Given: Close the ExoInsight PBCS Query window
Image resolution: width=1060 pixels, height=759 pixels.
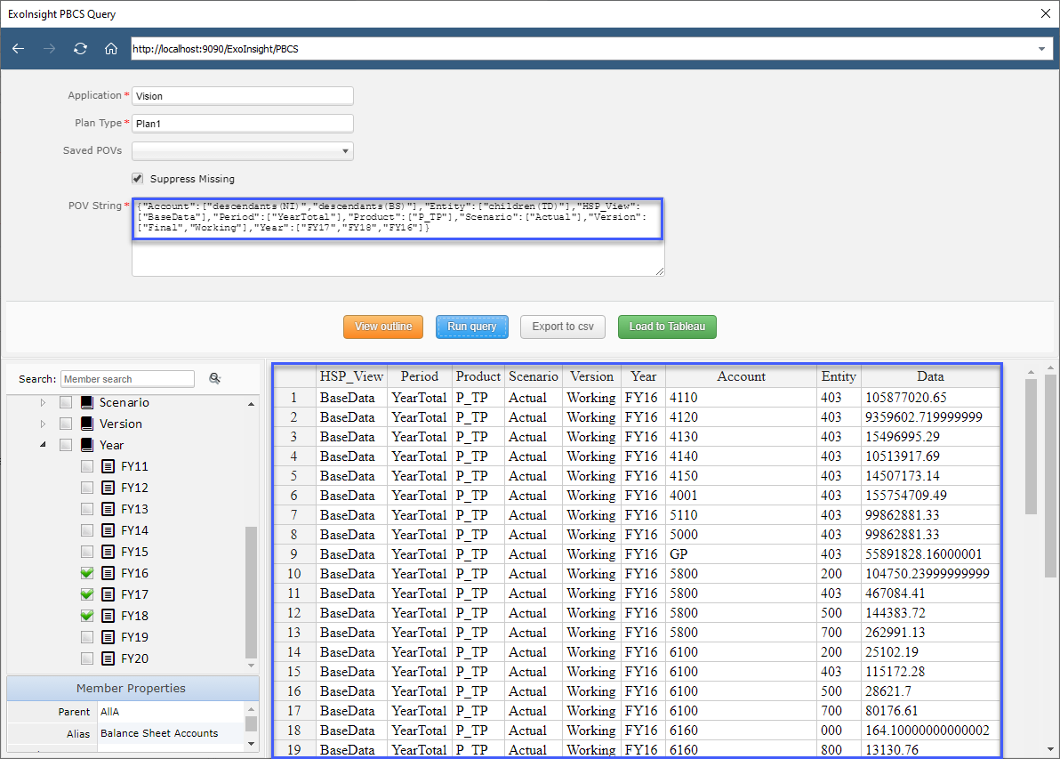Looking at the screenshot, I should coord(1045,13).
